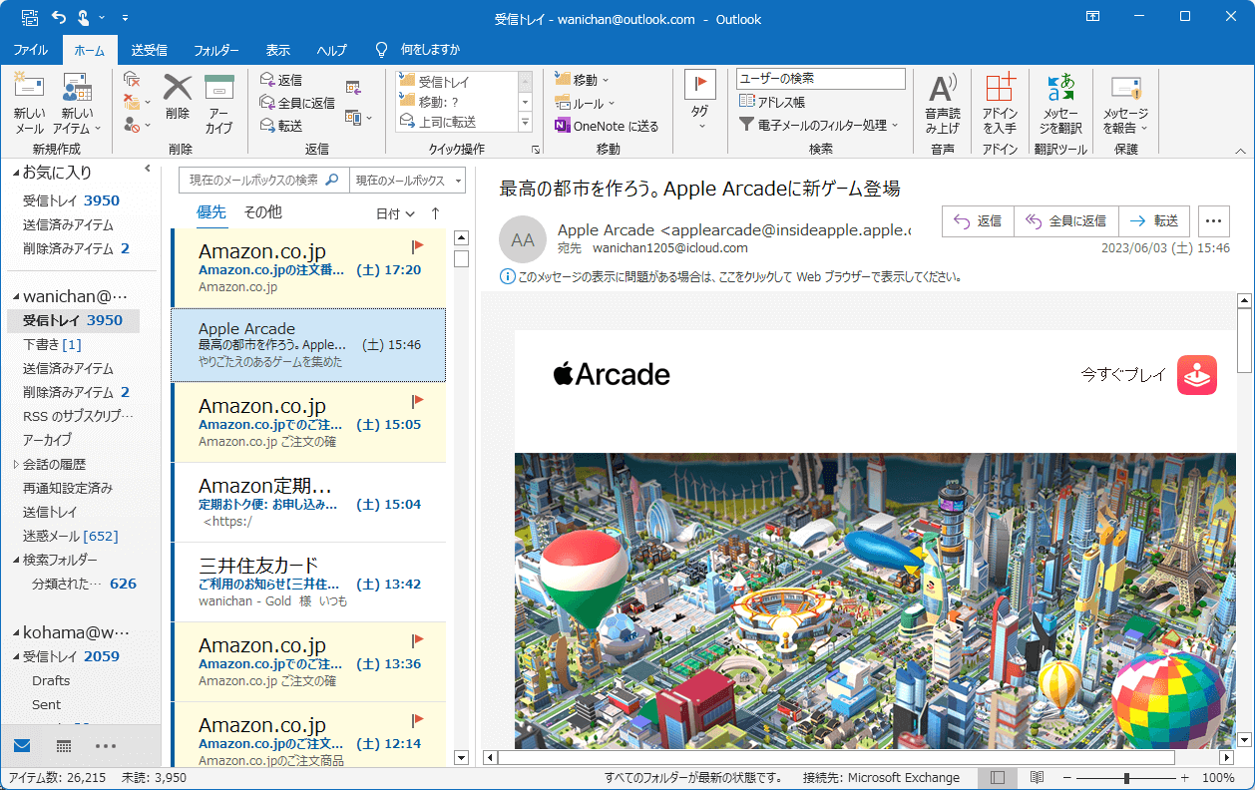This screenshot has width=1255, height=790.
Task: Open more actions (…) in reading pane
Action: click(x=1213, y=221)
